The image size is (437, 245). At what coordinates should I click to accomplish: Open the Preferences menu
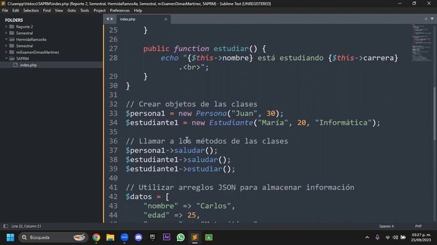click(119, 11)
